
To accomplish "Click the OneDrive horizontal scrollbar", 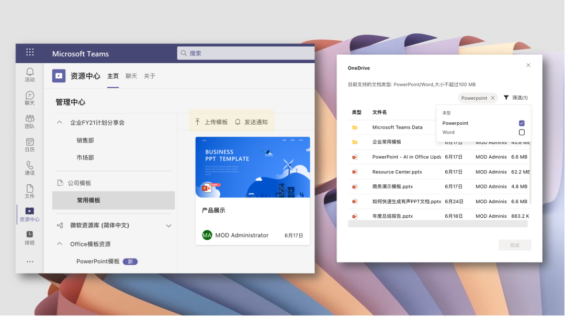I will tap(437, 224).
